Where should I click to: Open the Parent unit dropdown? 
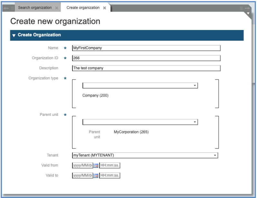(195, 122)
